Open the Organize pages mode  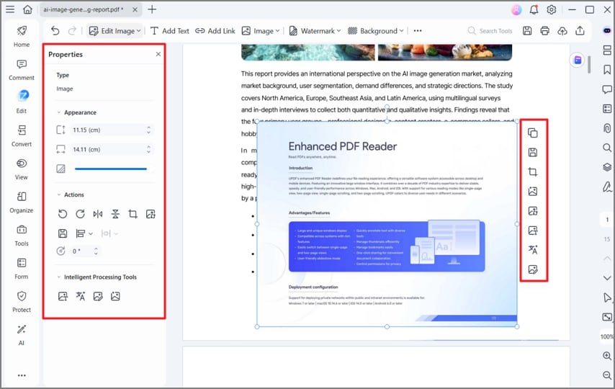22,202
